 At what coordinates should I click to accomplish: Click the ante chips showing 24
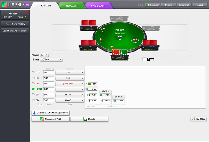[x=120, y=37]
